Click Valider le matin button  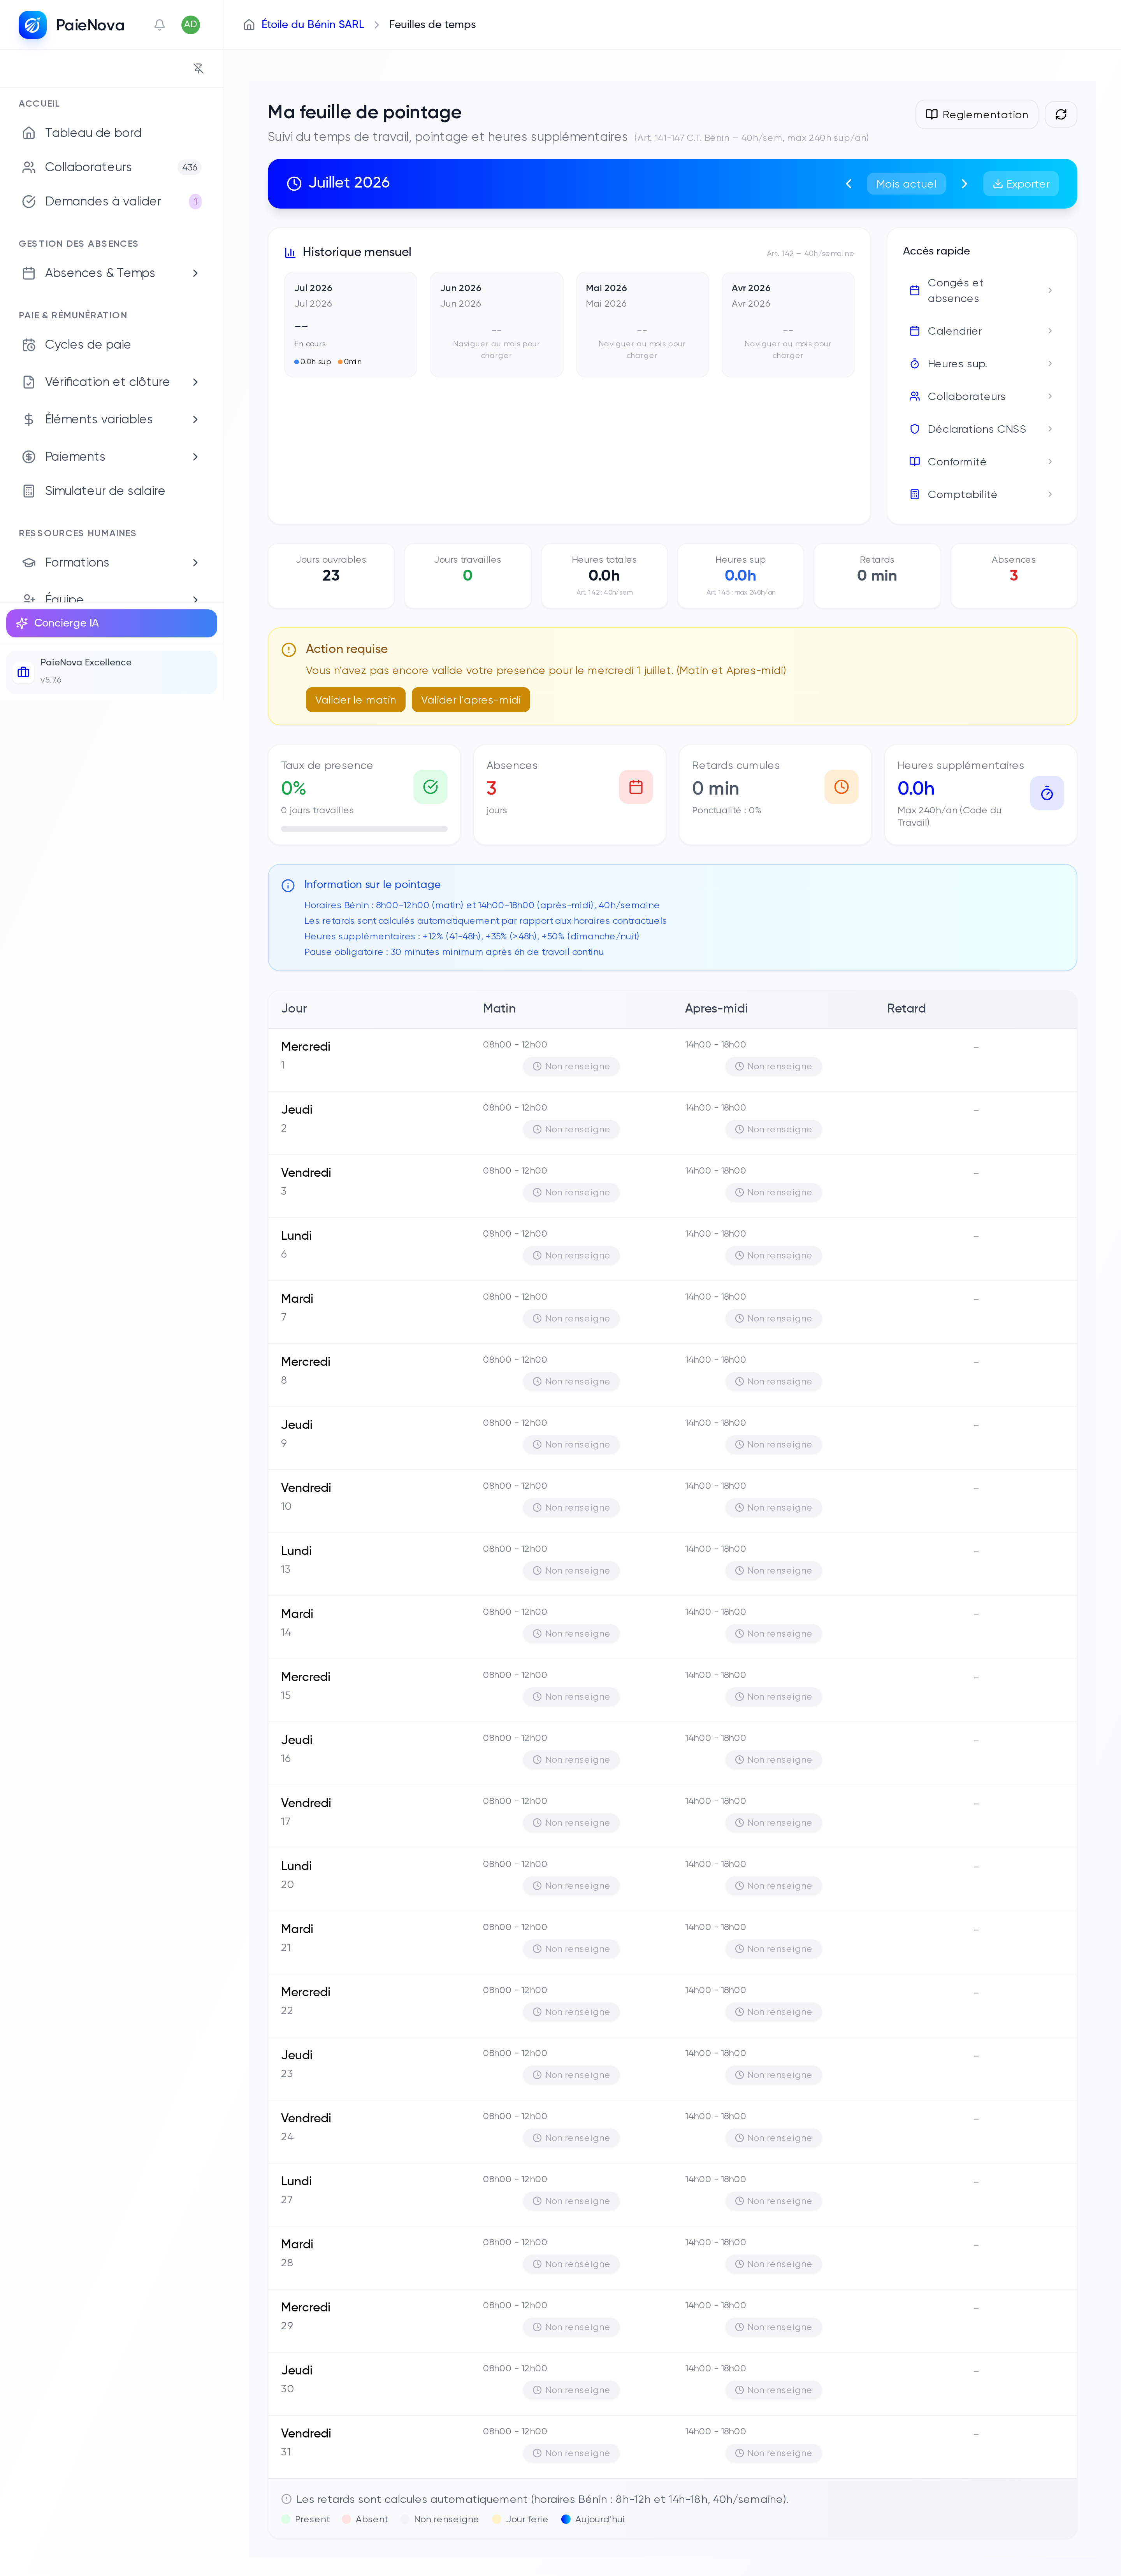pos(355,700)
